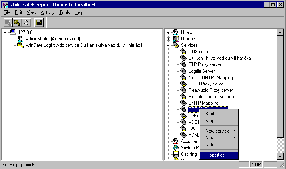The image size is (286, 169).
Task: Select the FTP Proxy server label
Action: [205, 64]
